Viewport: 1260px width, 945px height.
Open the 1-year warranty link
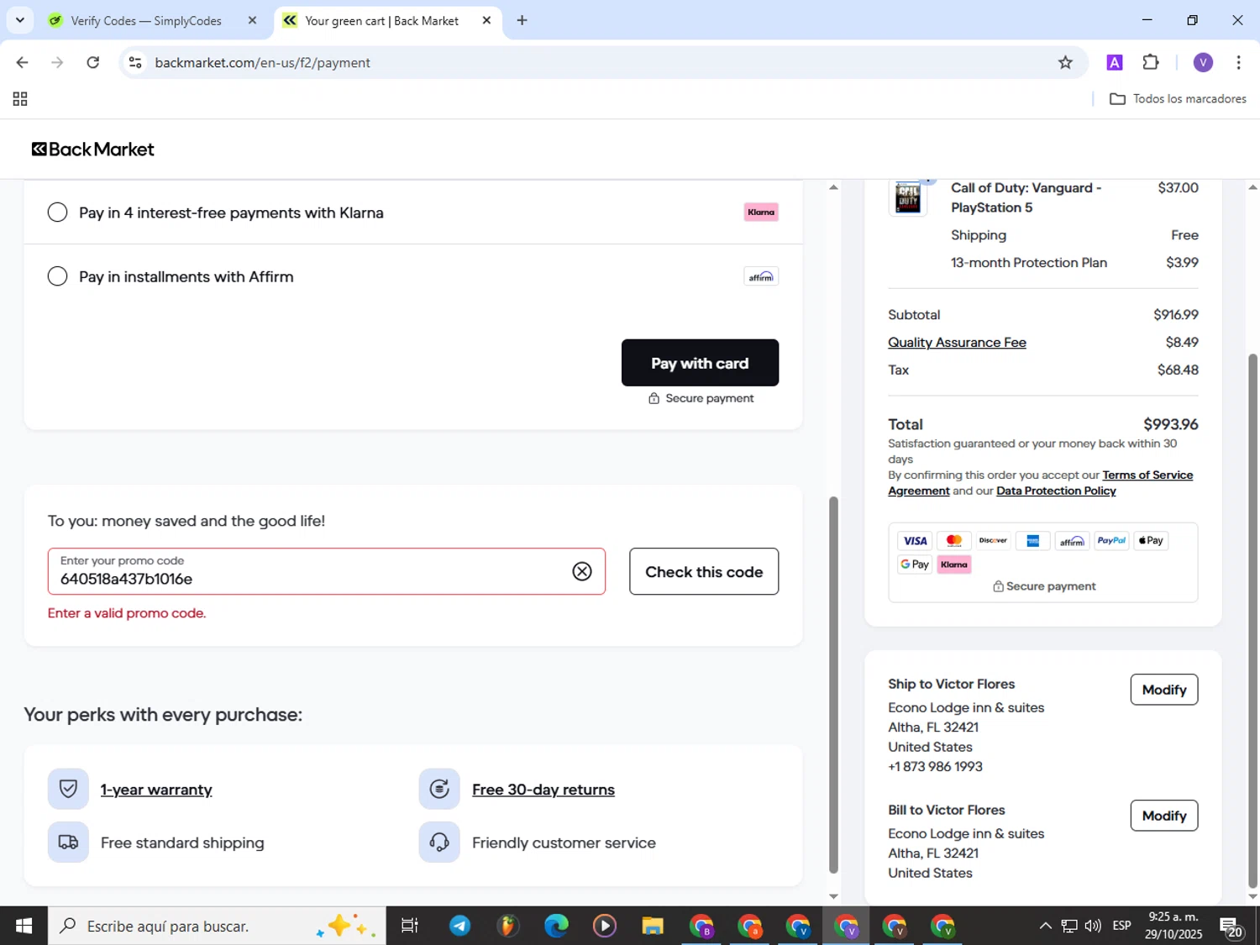click(156, 790)
